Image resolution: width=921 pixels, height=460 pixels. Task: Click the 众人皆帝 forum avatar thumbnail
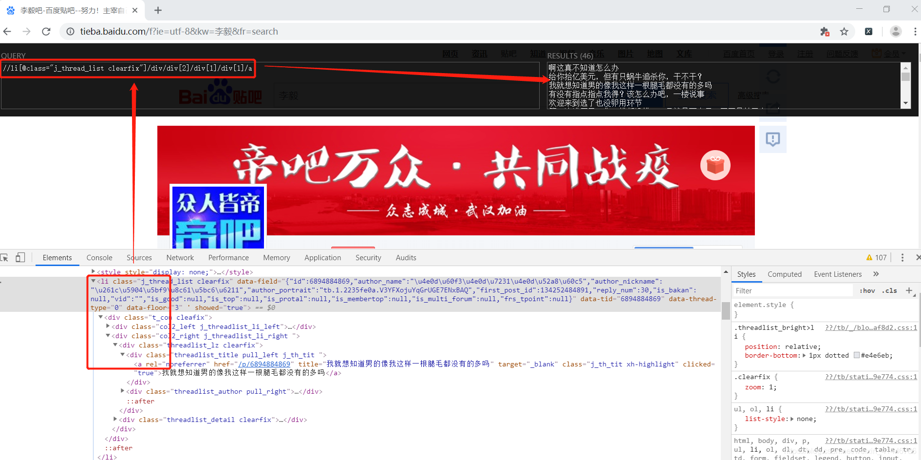(x=218, y=217)
